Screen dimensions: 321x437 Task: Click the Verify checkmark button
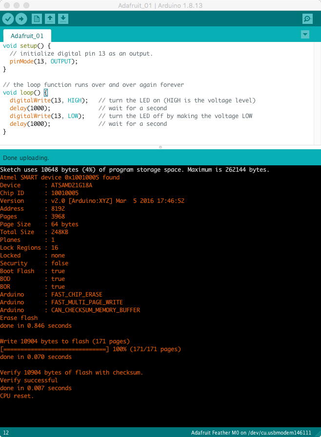8,19
